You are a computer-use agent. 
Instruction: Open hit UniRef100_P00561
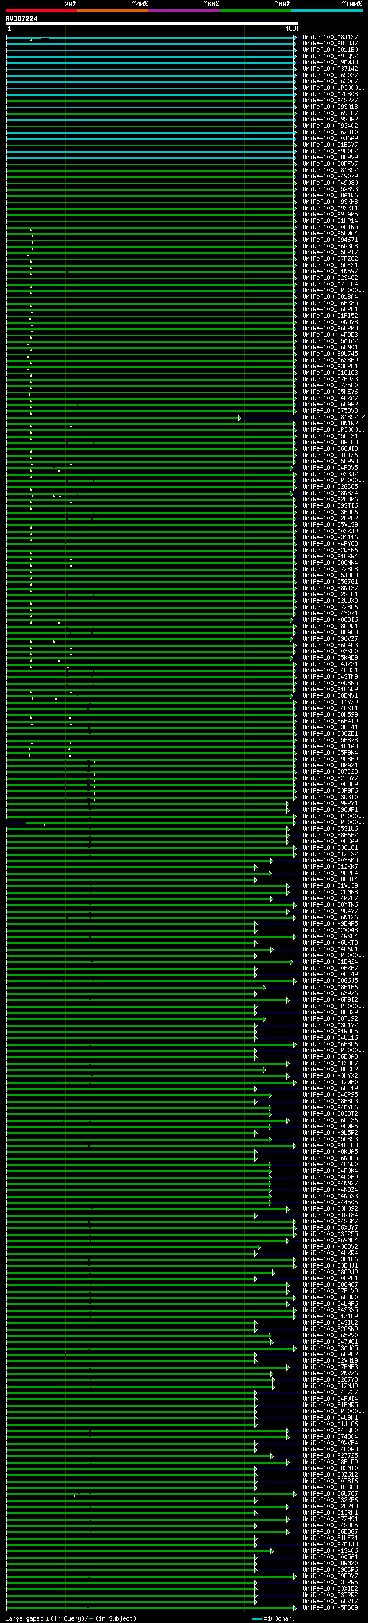[x=330, y=1557]
